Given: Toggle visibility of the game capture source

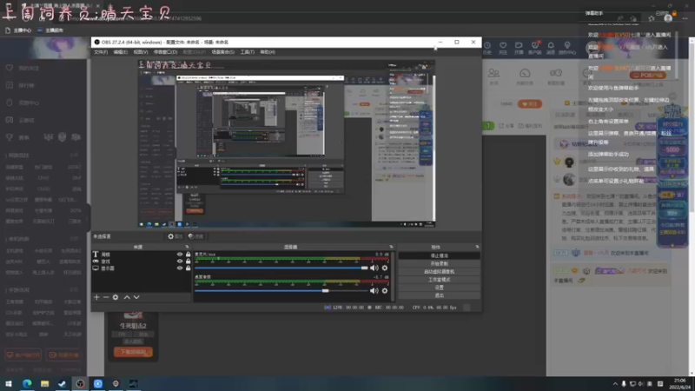Looking at the screenshot, I should [x=180, y=262].
